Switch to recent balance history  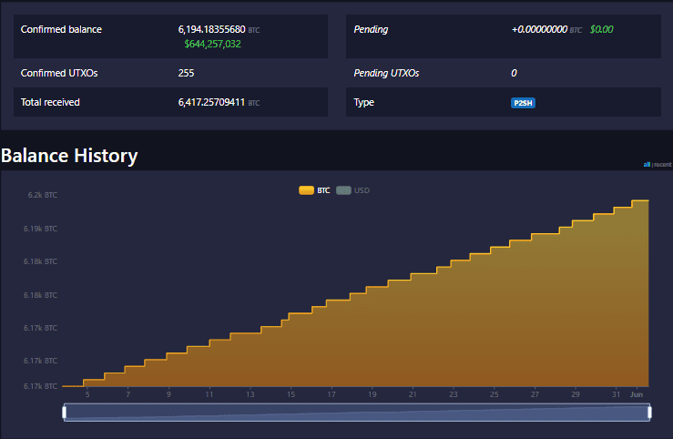663,164
